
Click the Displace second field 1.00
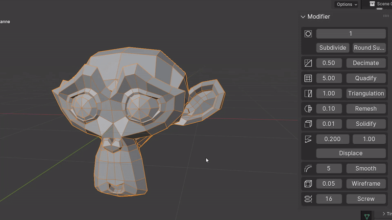pos(369,139)
